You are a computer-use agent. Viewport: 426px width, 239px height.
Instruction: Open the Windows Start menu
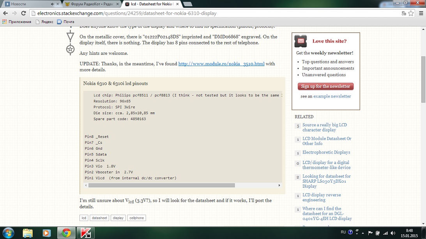[8, 233]
